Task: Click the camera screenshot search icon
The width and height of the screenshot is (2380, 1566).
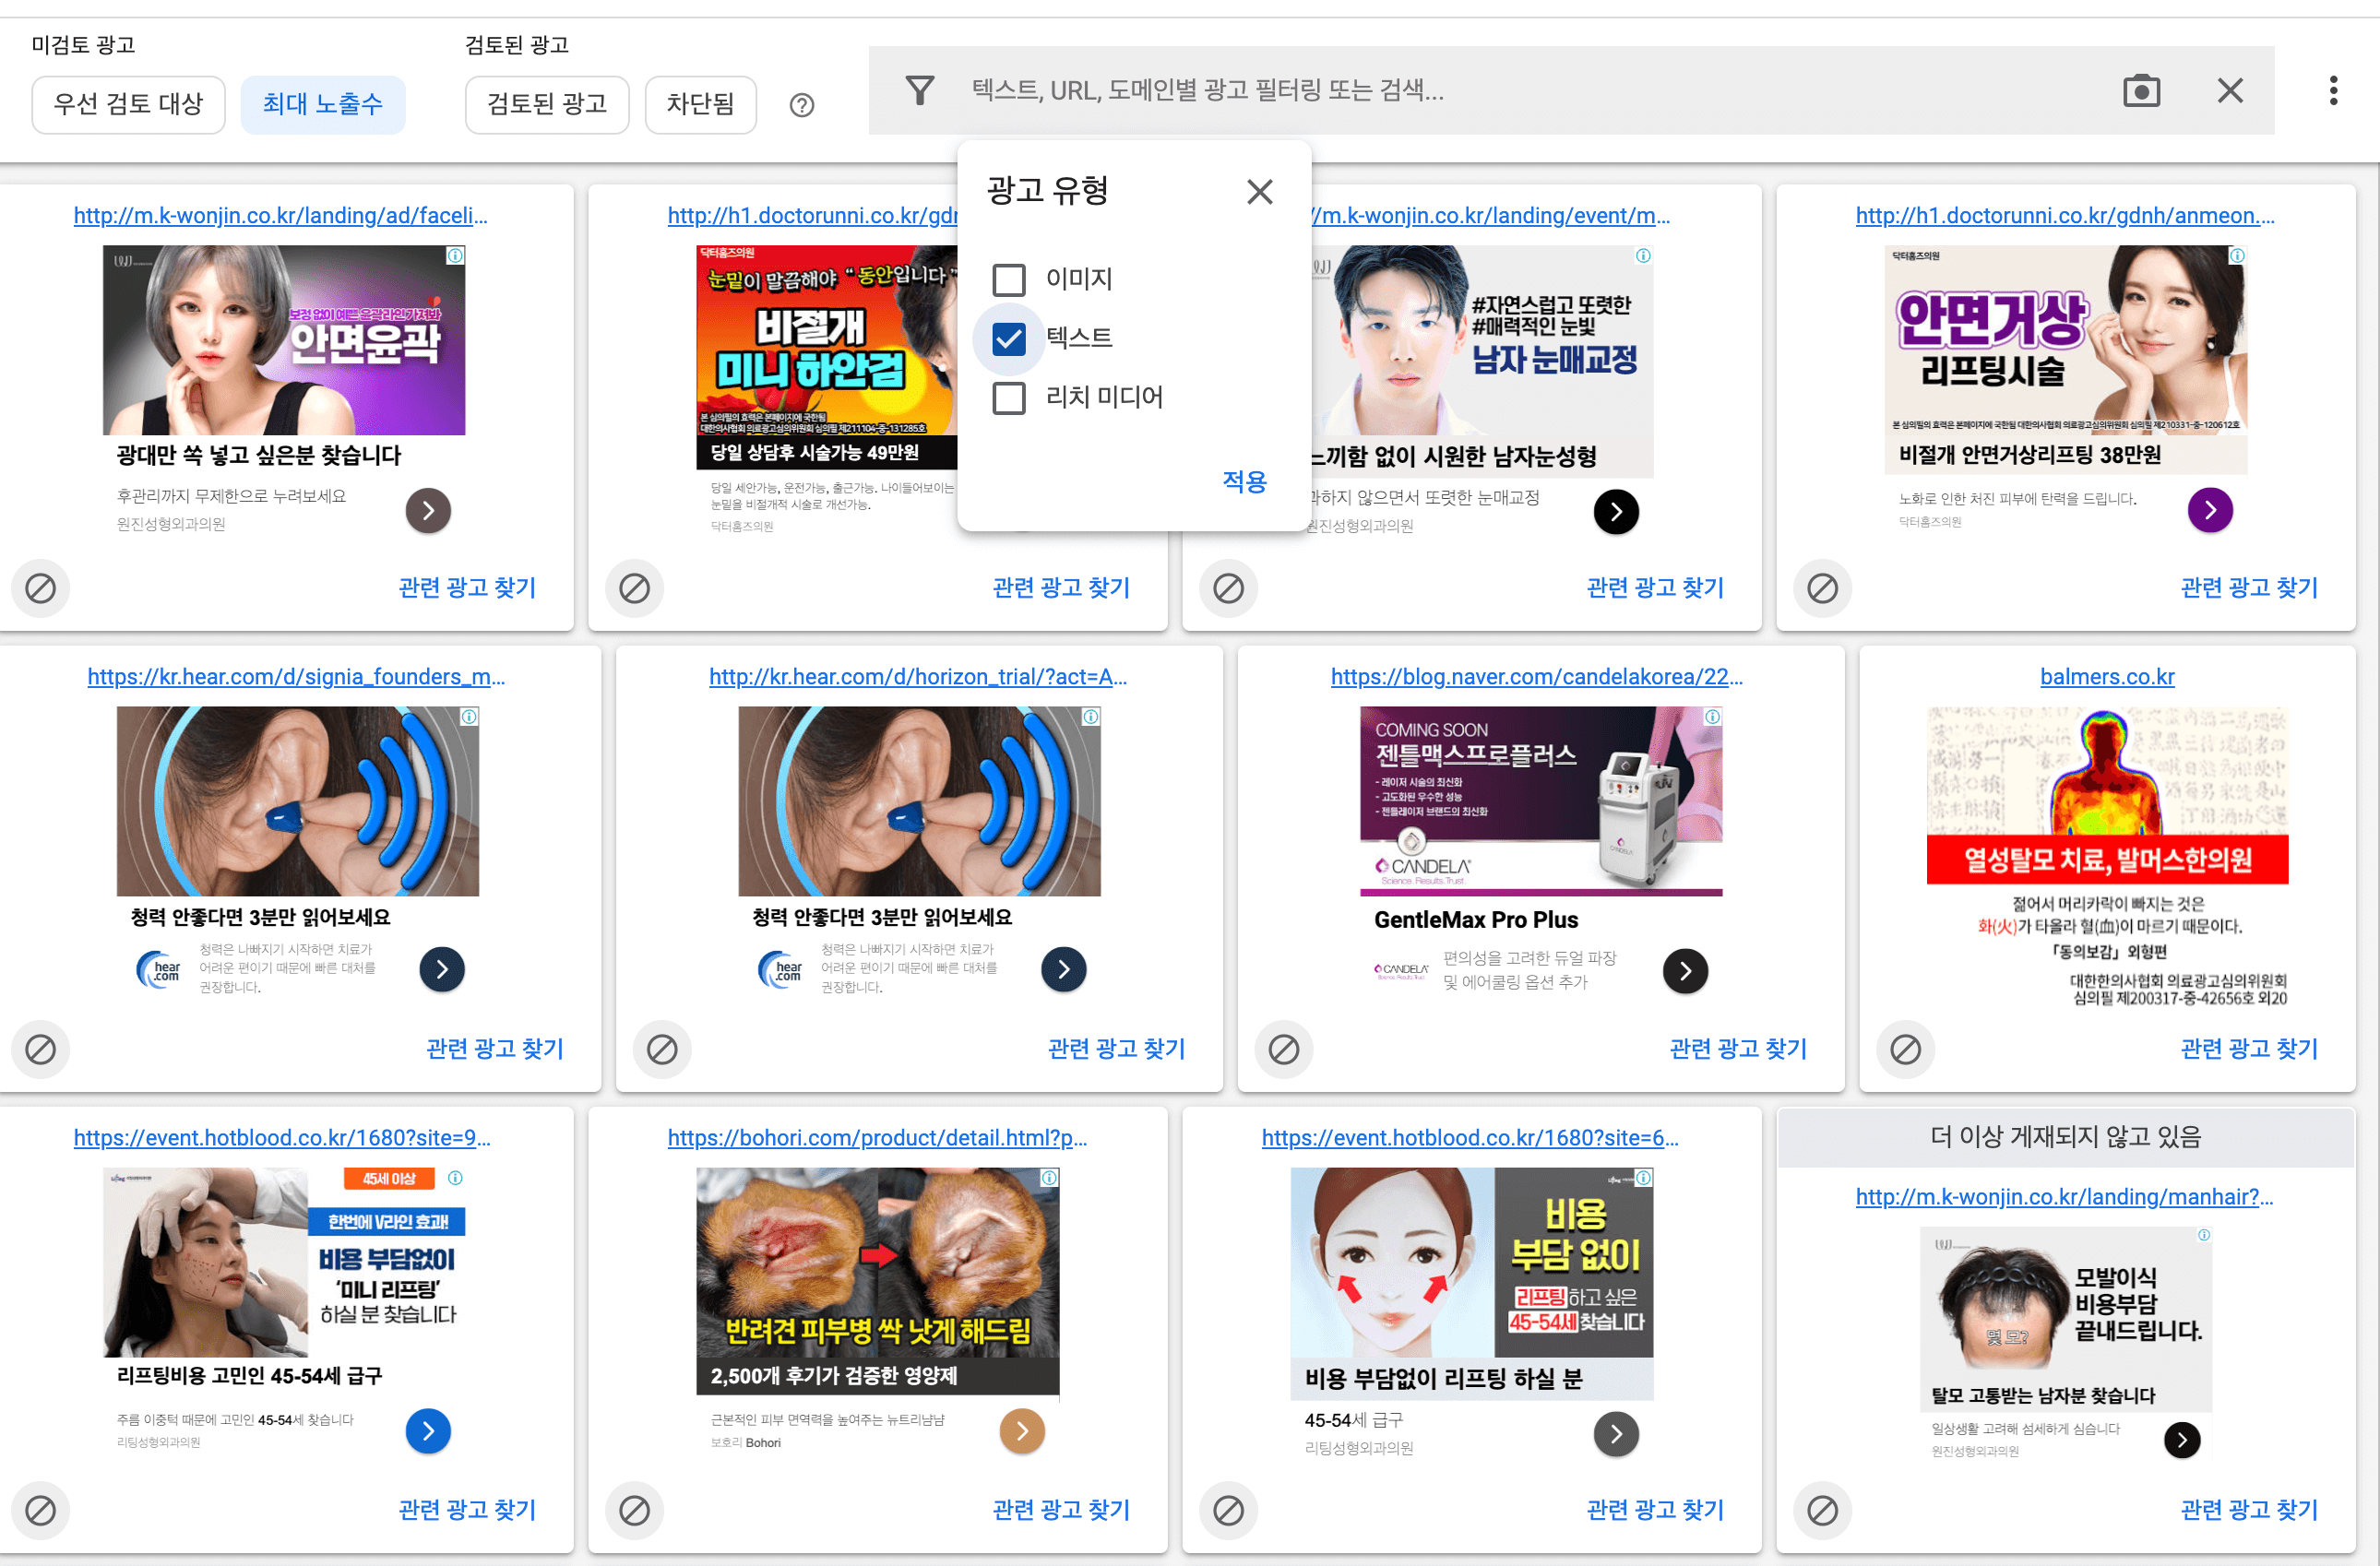Action: (x=2140, y=91)
